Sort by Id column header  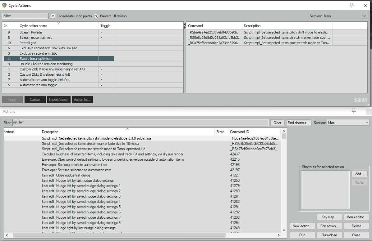pyautogui.click(x=10, y=25)
